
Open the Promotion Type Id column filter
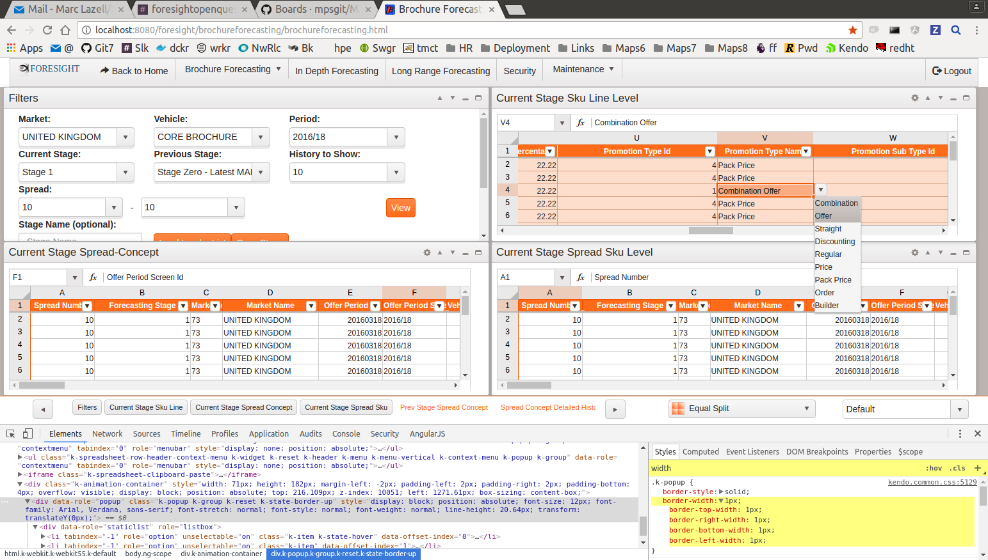coord(709,152)
